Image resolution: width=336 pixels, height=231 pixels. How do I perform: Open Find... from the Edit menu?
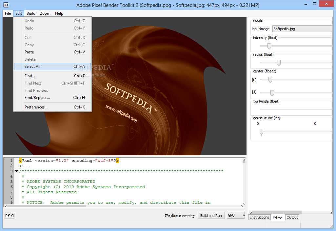(x=52, y=76)
